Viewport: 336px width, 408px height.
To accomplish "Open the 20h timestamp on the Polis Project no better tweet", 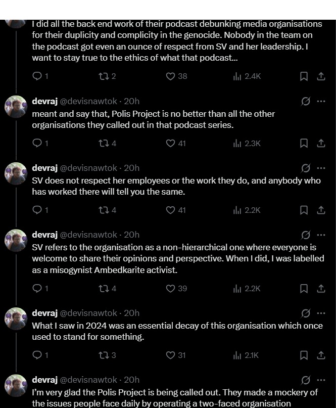I will (131, 101).
